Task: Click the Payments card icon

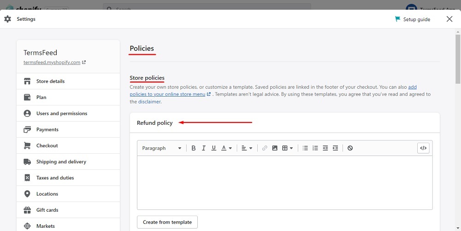Action: point(27,129)
